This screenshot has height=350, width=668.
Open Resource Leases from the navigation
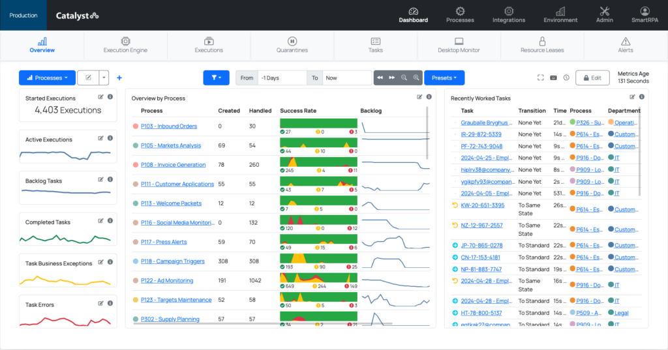pyautogui.click(x=541, y=45)
